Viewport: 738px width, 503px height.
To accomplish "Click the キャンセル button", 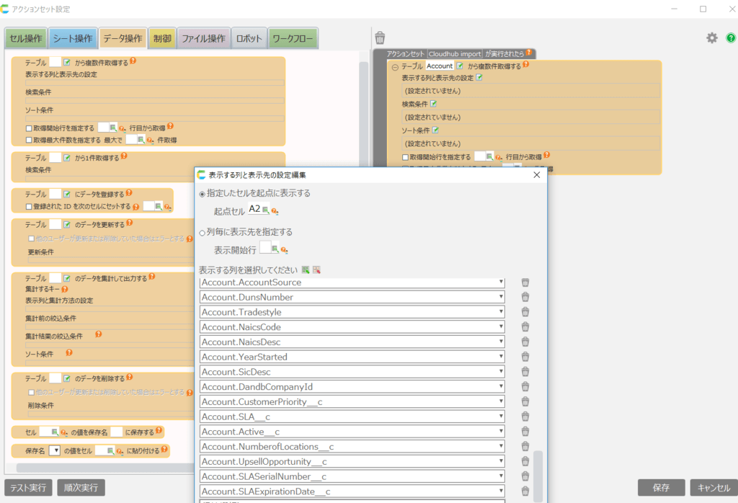I will [713, 487].
